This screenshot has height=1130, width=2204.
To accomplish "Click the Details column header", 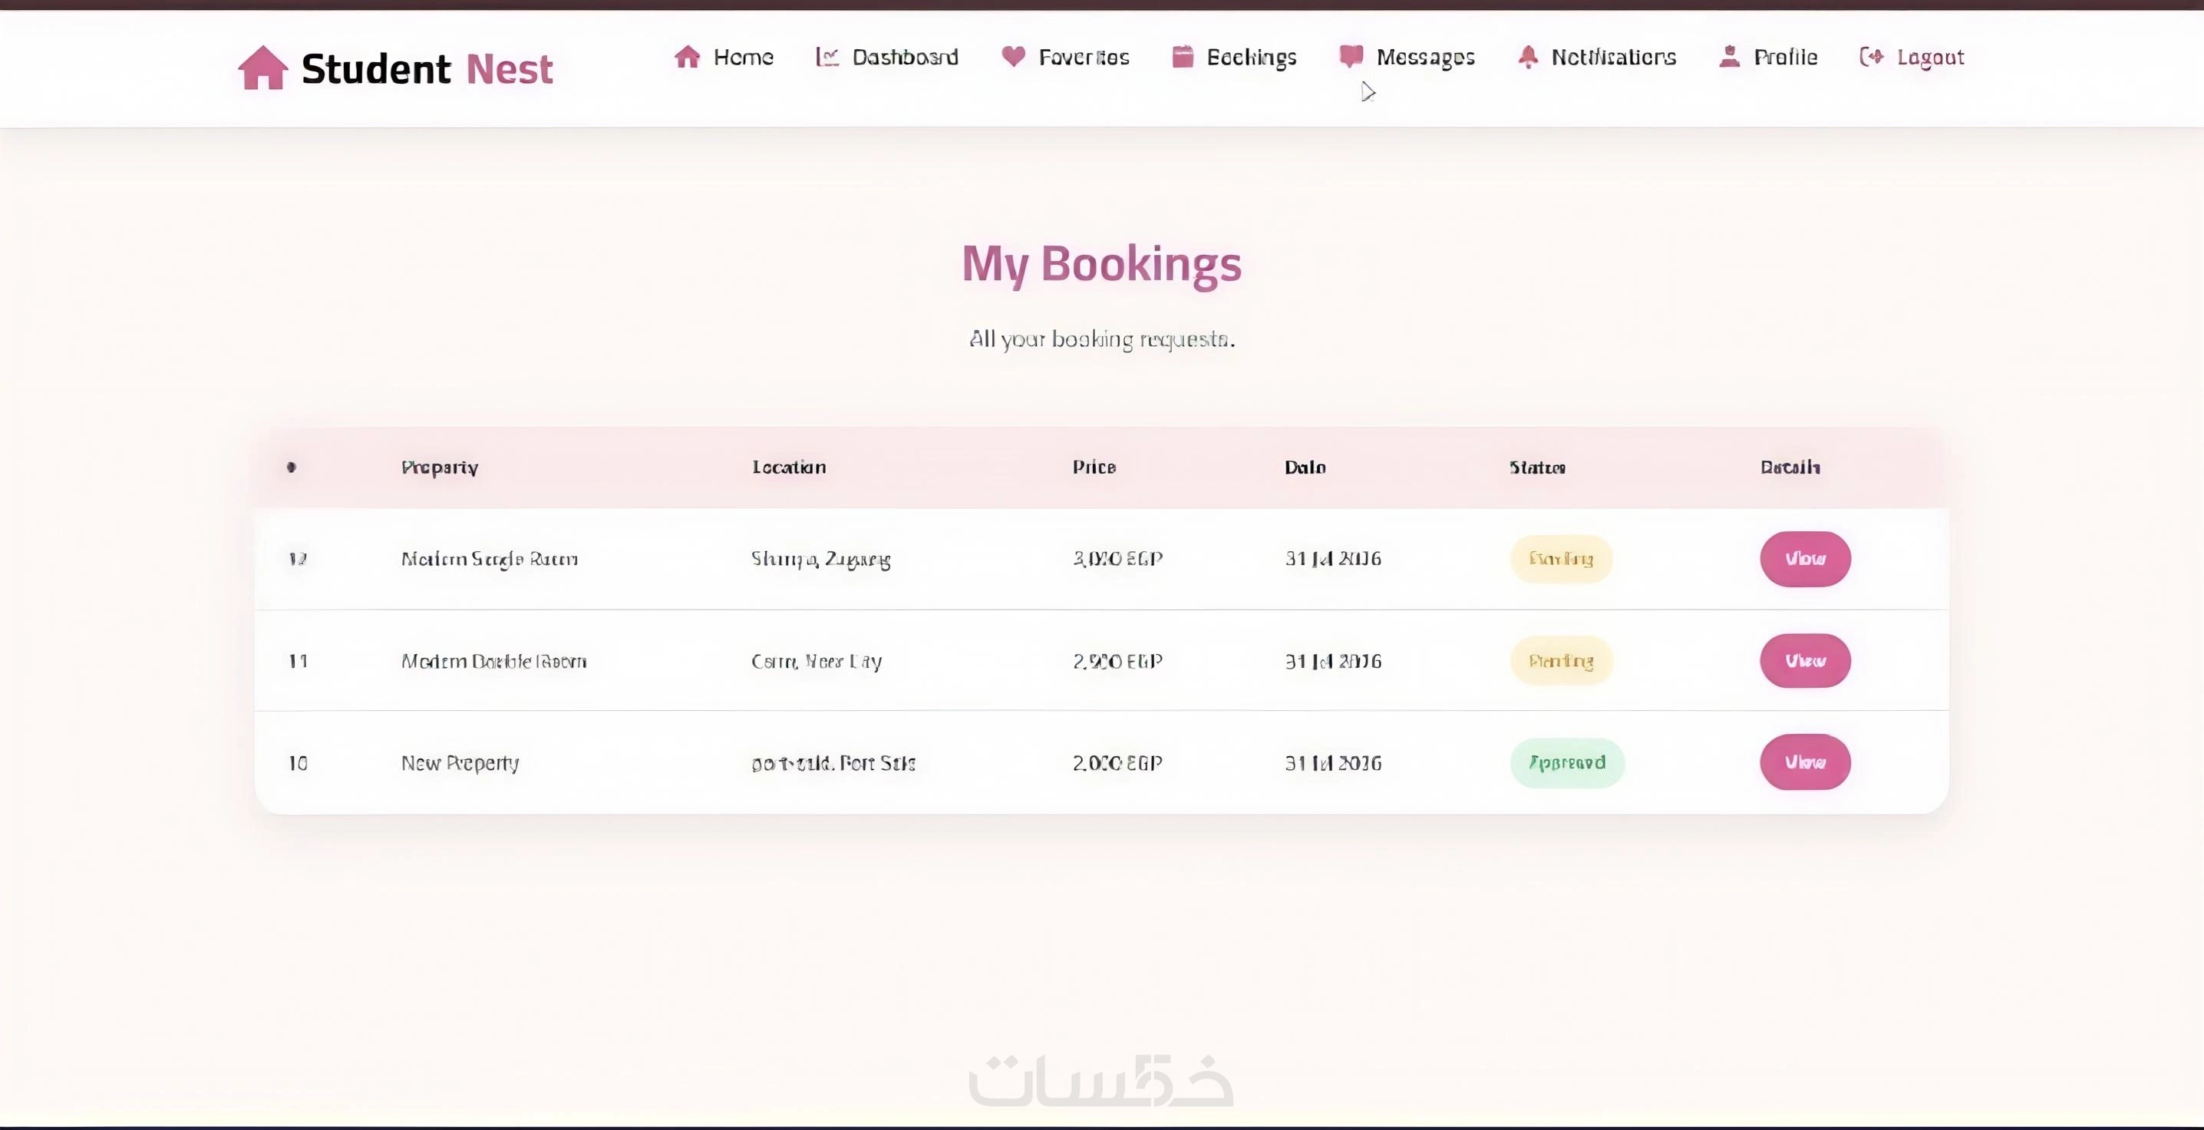I will 1790,468.
